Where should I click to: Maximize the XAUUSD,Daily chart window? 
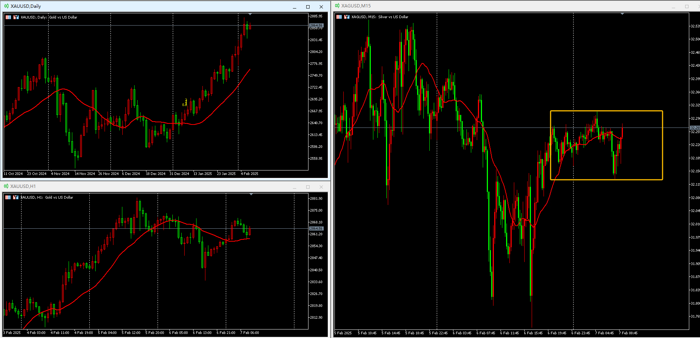[308, 7]
